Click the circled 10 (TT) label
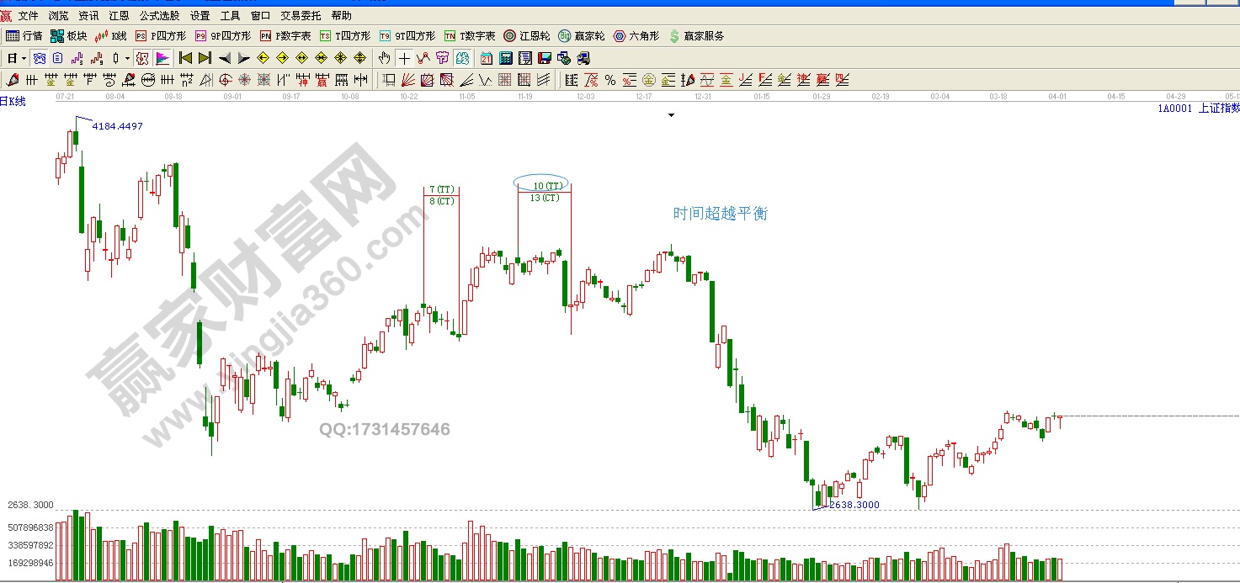The height and width of the screenshot is (583, 1240). (x=541, y=184)
